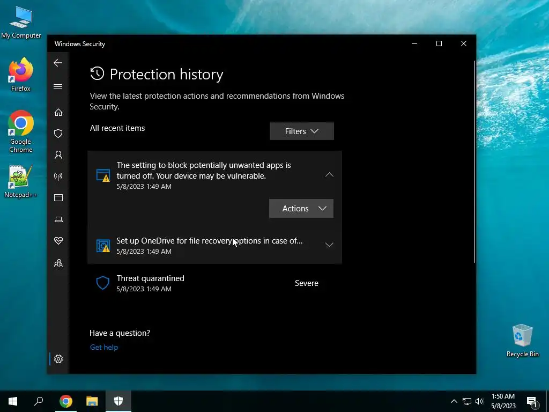The width and height of the screenshot is (549, 412).
Task: Follow the Get help link
Action: (x=103, y=347)
